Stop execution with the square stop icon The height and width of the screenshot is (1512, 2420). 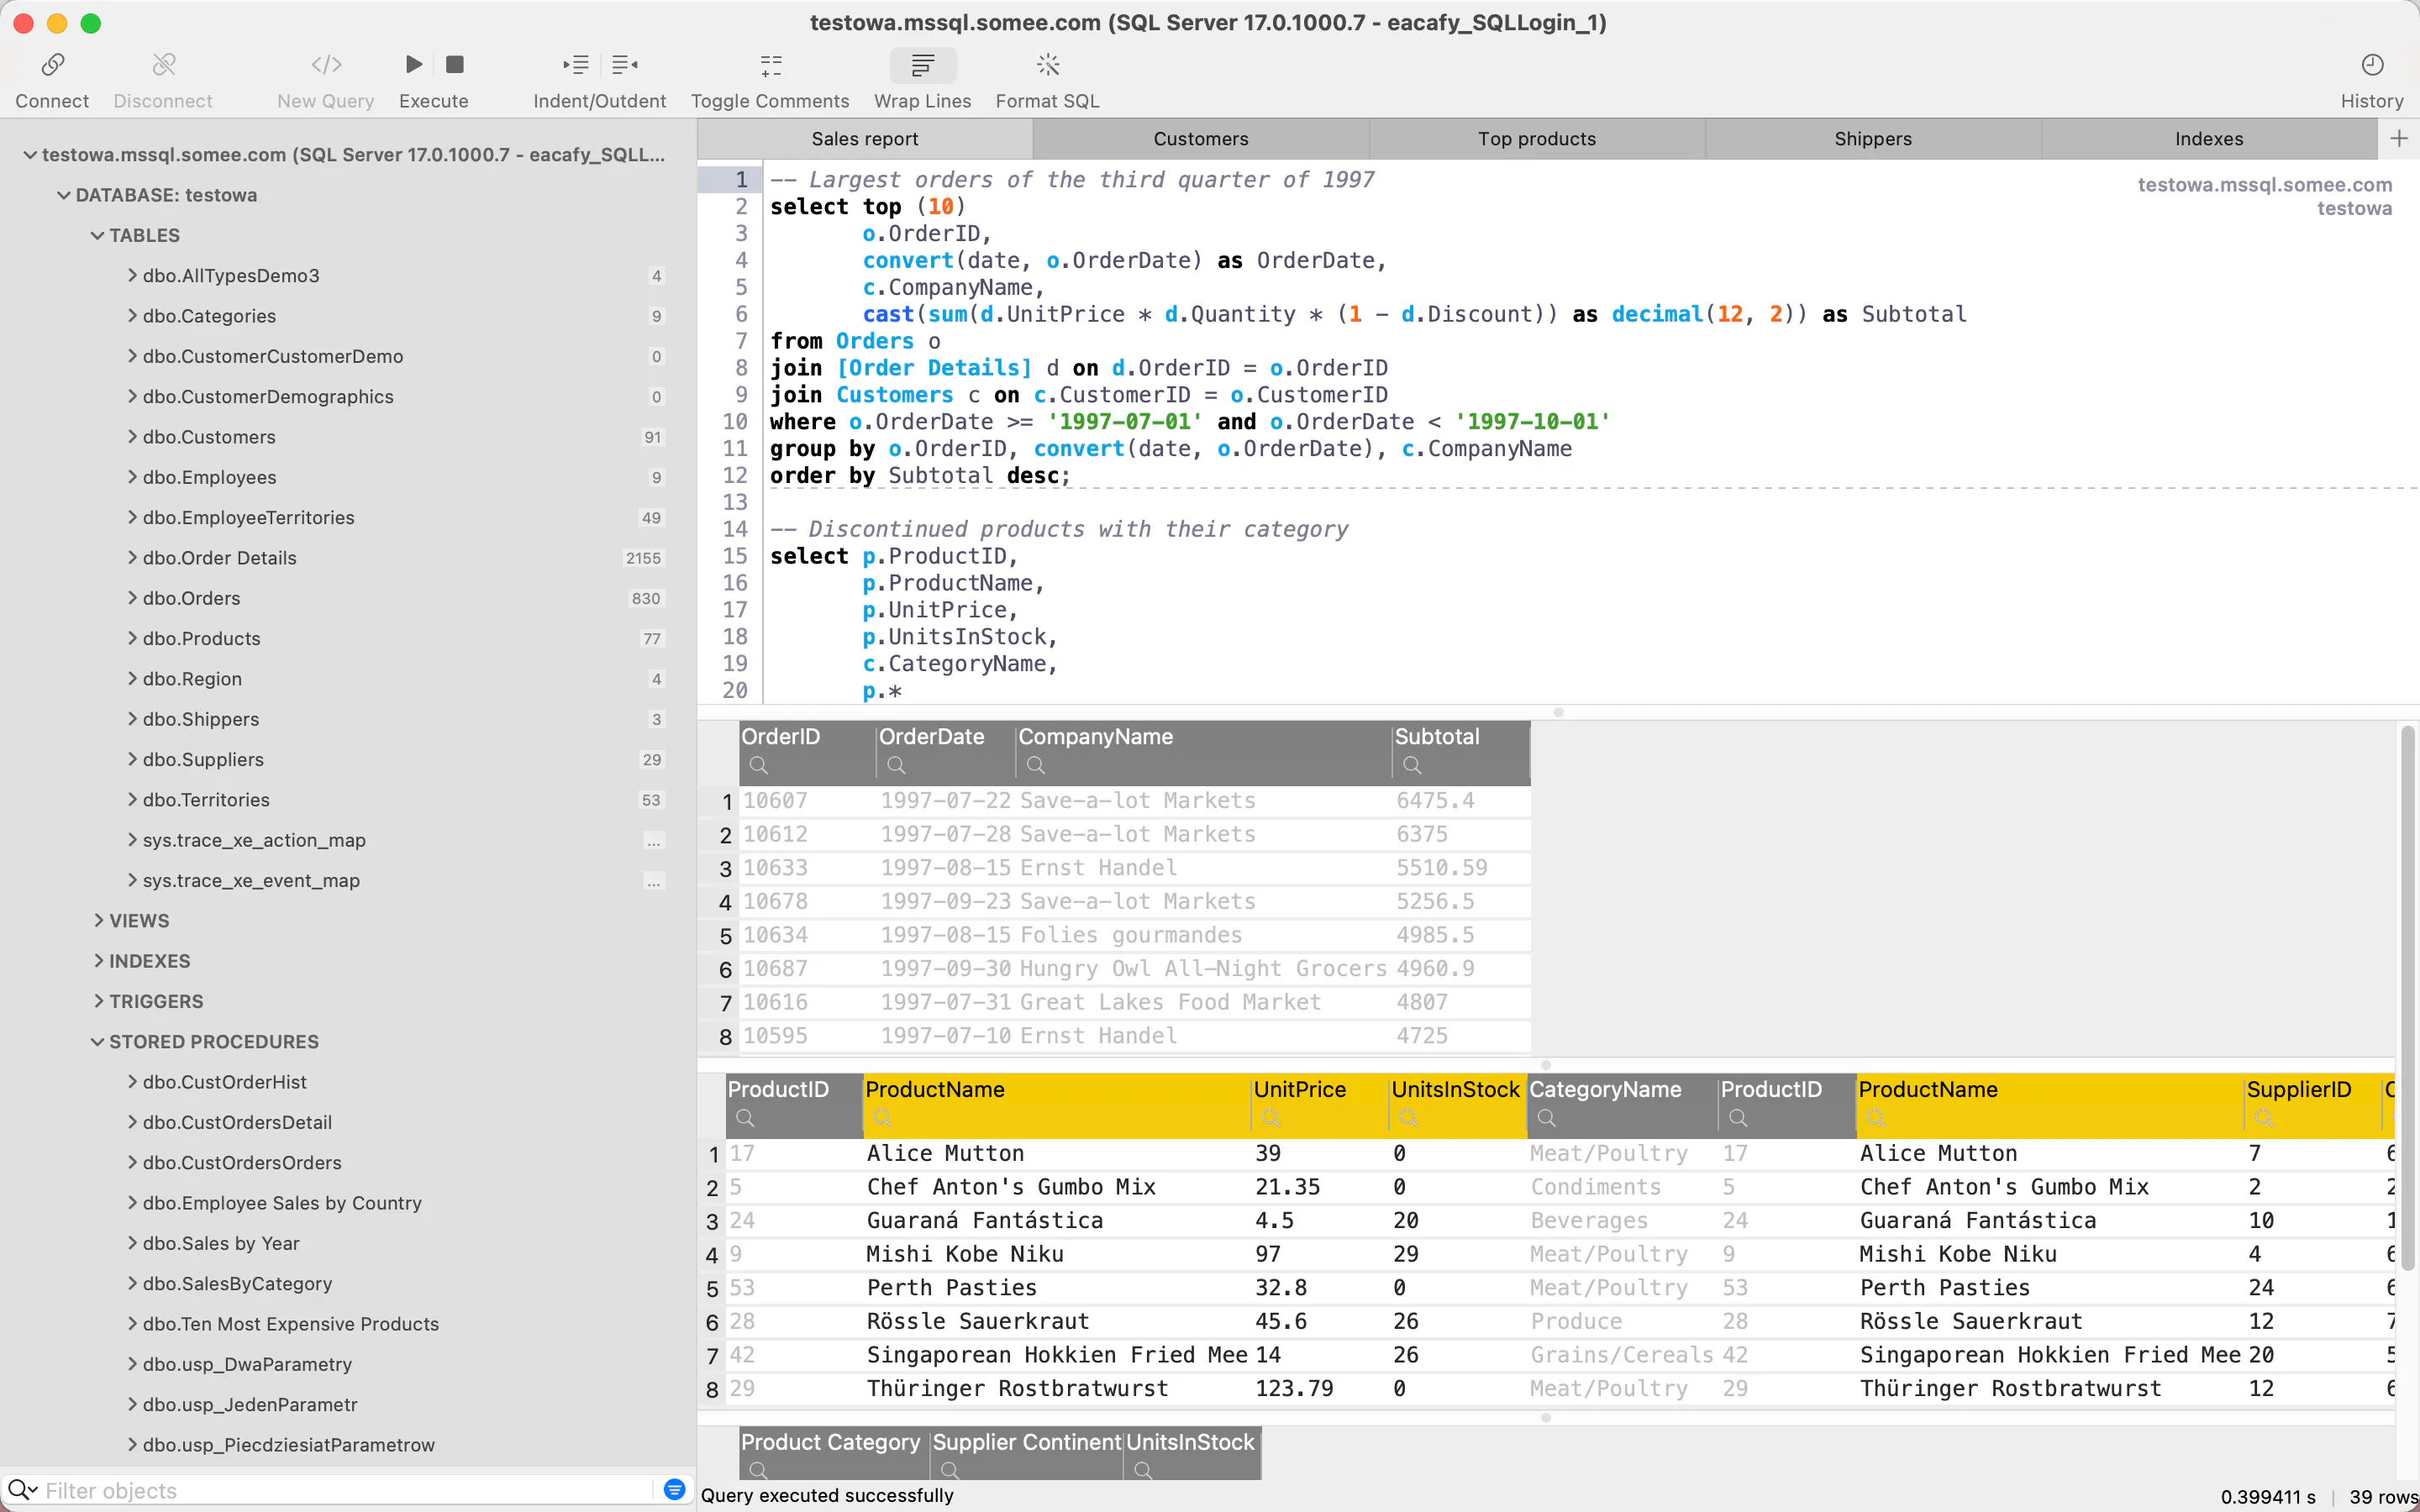click(x=455, y=65)
